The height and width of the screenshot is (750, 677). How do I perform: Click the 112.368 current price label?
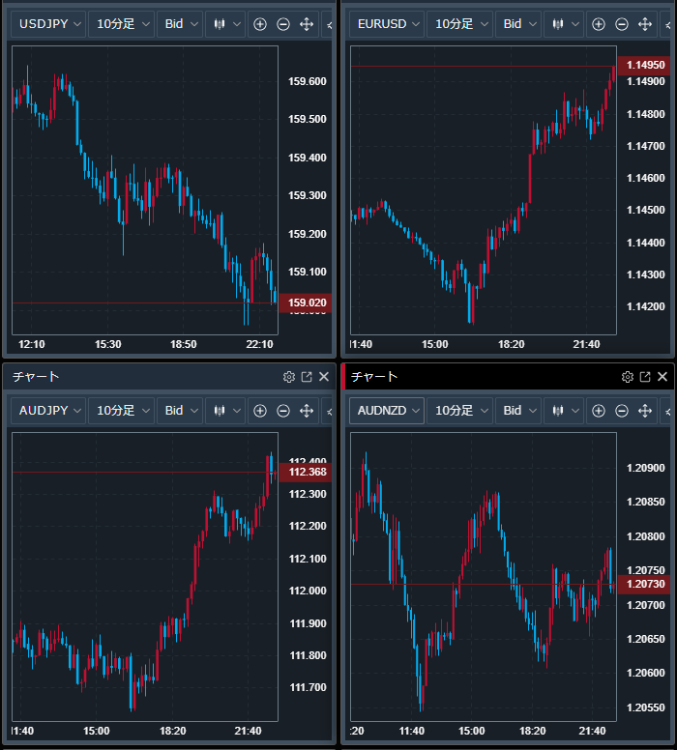tap(306, 472)
